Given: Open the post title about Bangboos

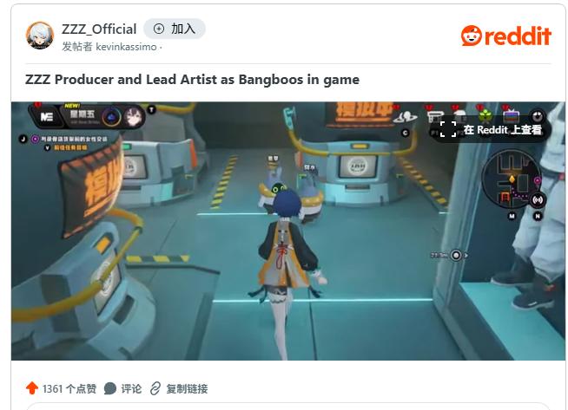Looking at the screenshot, I should click(x=192, y=80).
